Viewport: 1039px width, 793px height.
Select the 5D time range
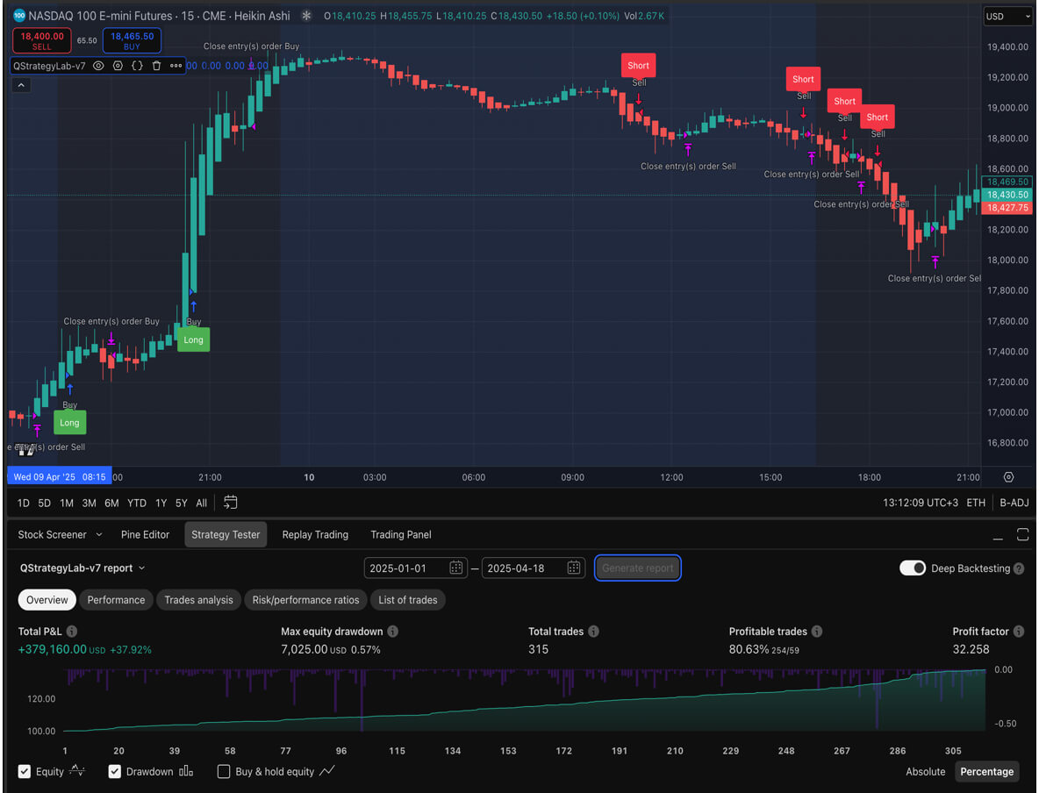(45, 503)
